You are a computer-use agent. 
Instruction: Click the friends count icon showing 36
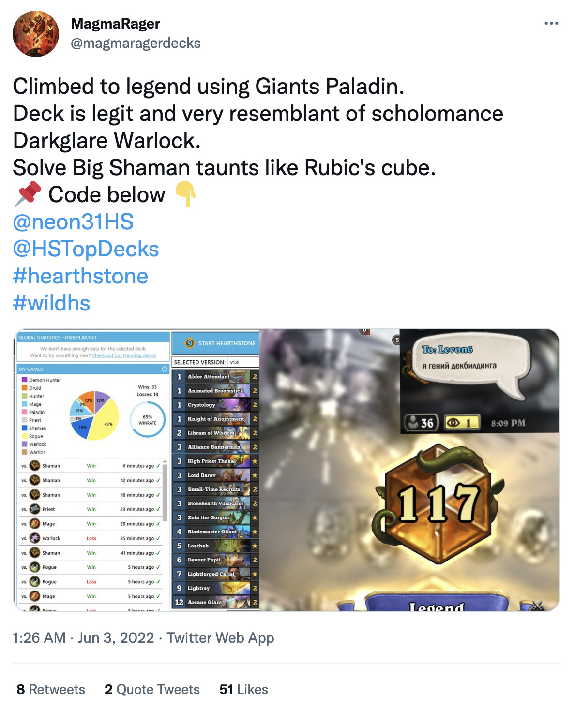click(413, 423)
